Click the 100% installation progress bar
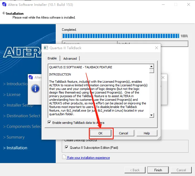The width and height of the screenshot is (195, 176). pos(121,36)
